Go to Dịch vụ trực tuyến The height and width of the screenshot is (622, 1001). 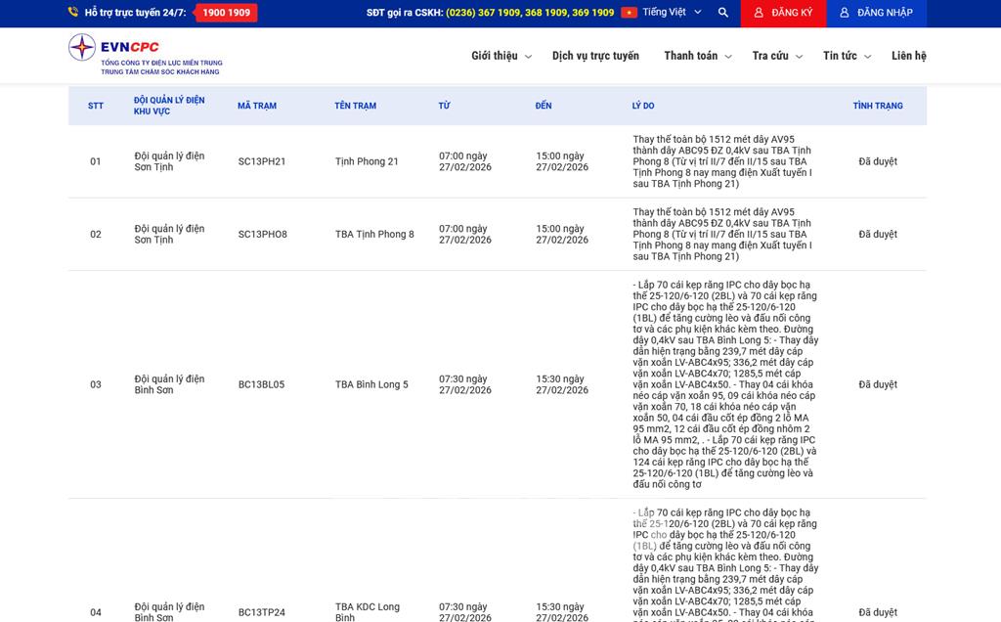[x=595, y=56]
